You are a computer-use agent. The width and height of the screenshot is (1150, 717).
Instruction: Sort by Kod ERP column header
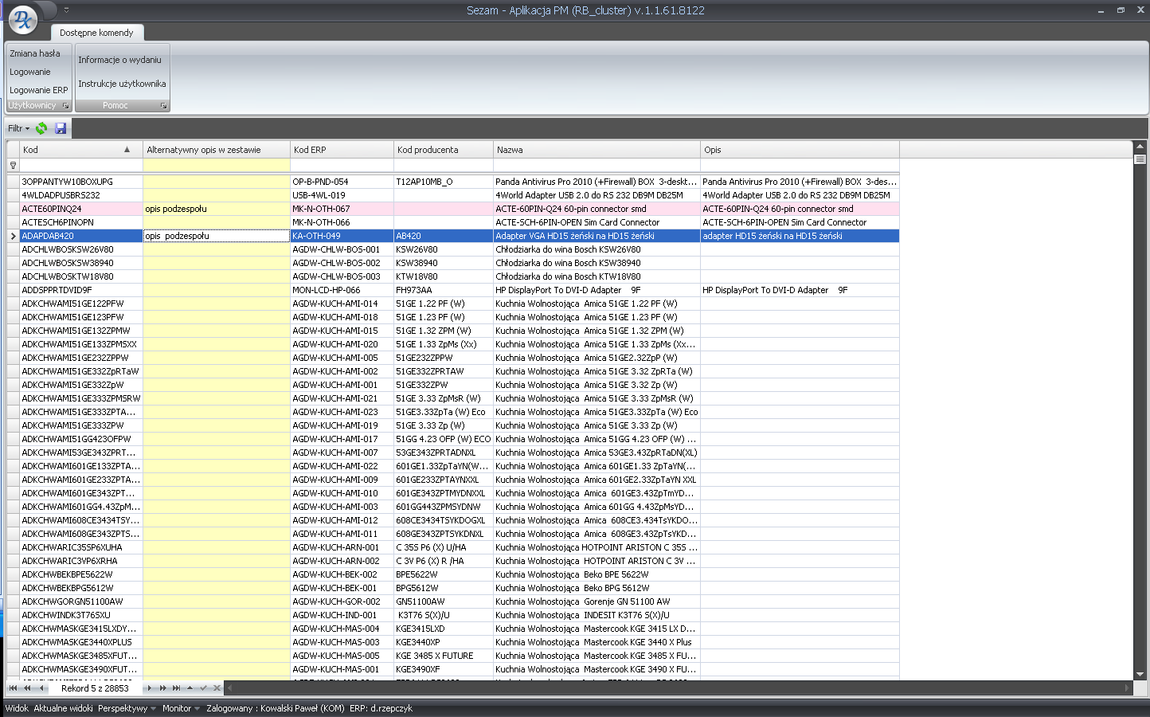click(x=342, y=150)
